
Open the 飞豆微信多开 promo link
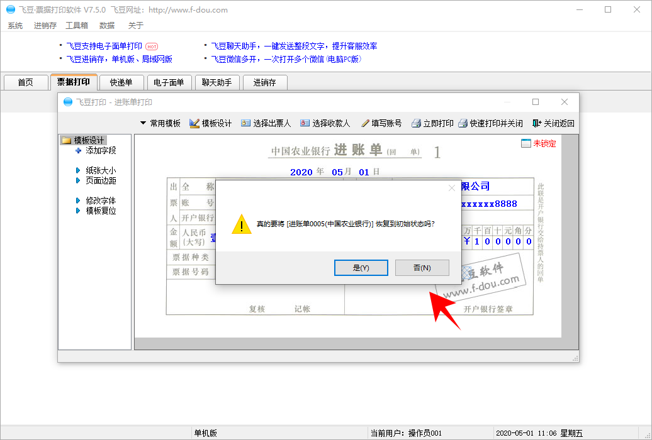tap(286, 59)
